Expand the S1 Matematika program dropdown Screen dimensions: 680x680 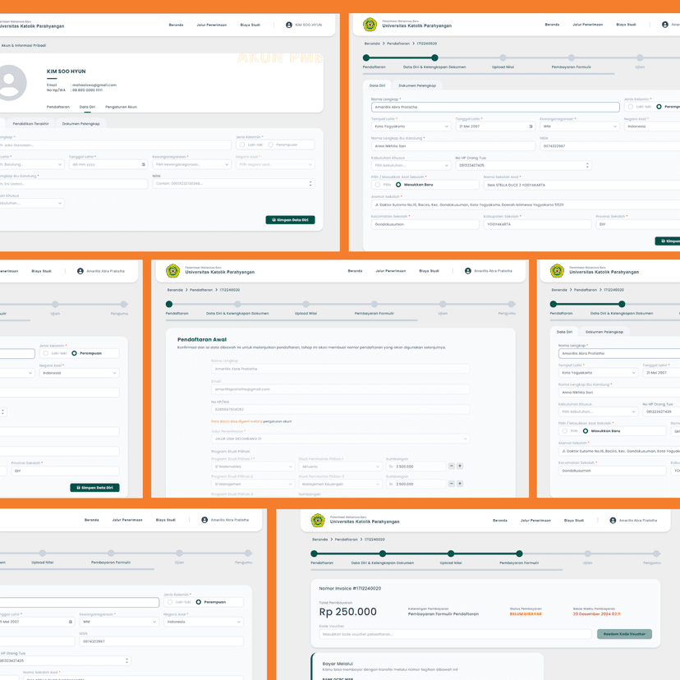pyautogui.click(x=253, y=466)
